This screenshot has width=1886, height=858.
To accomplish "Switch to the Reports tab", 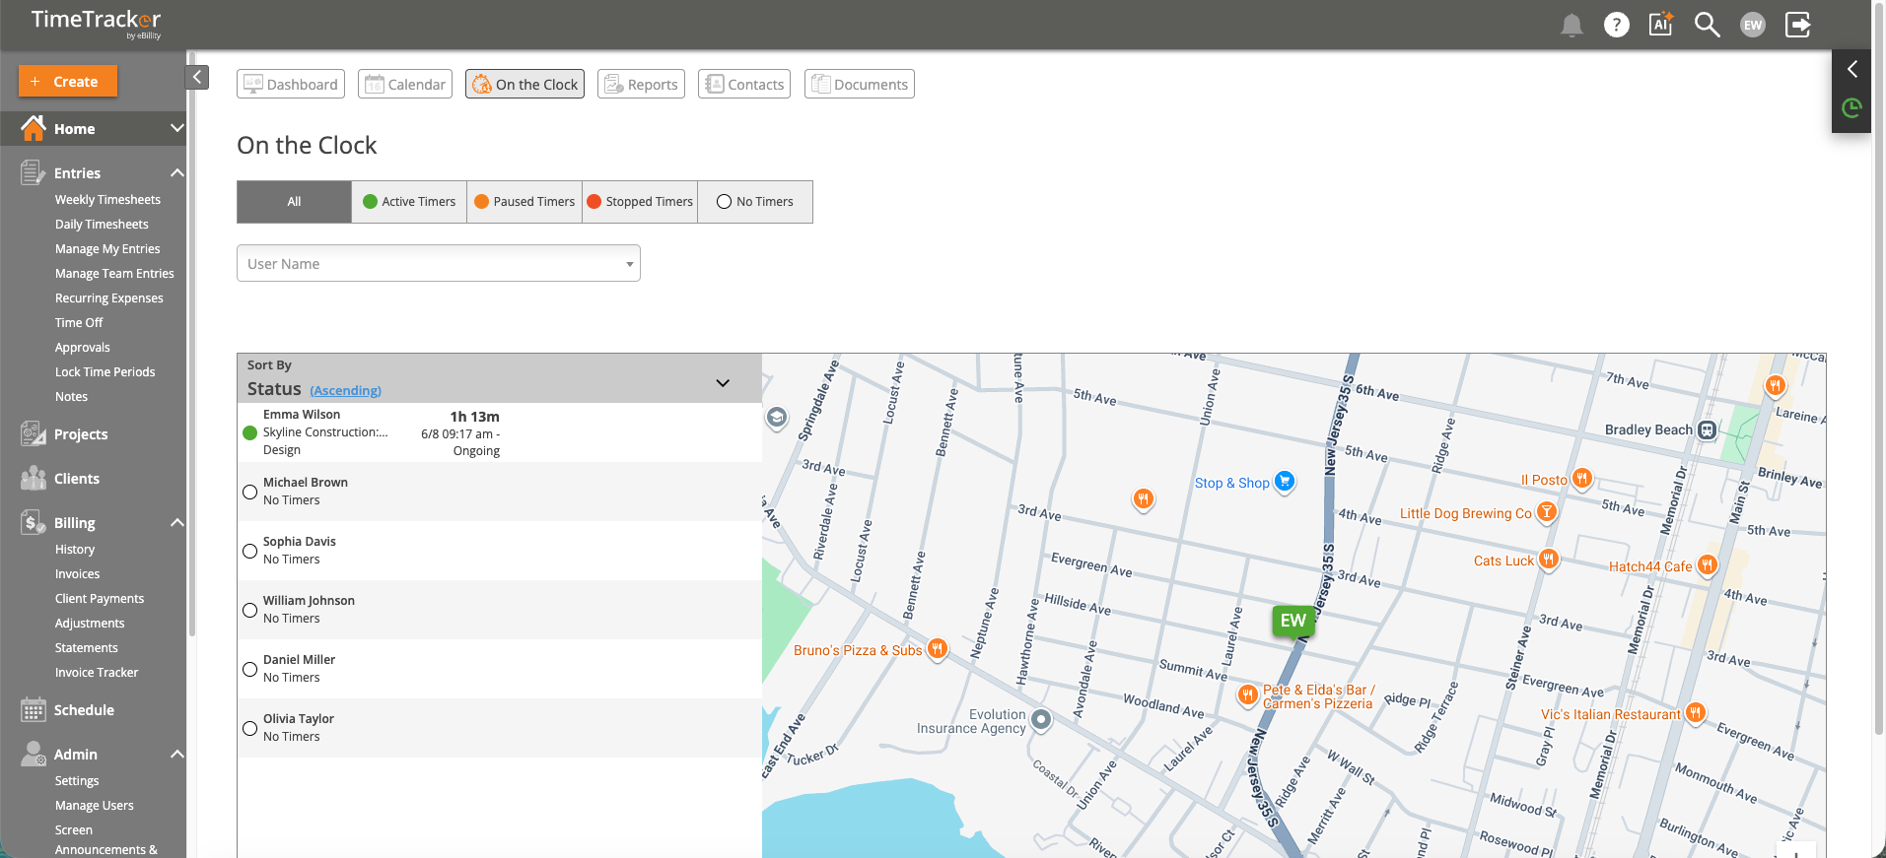I will pyautogui.click(x=641, y=84).
